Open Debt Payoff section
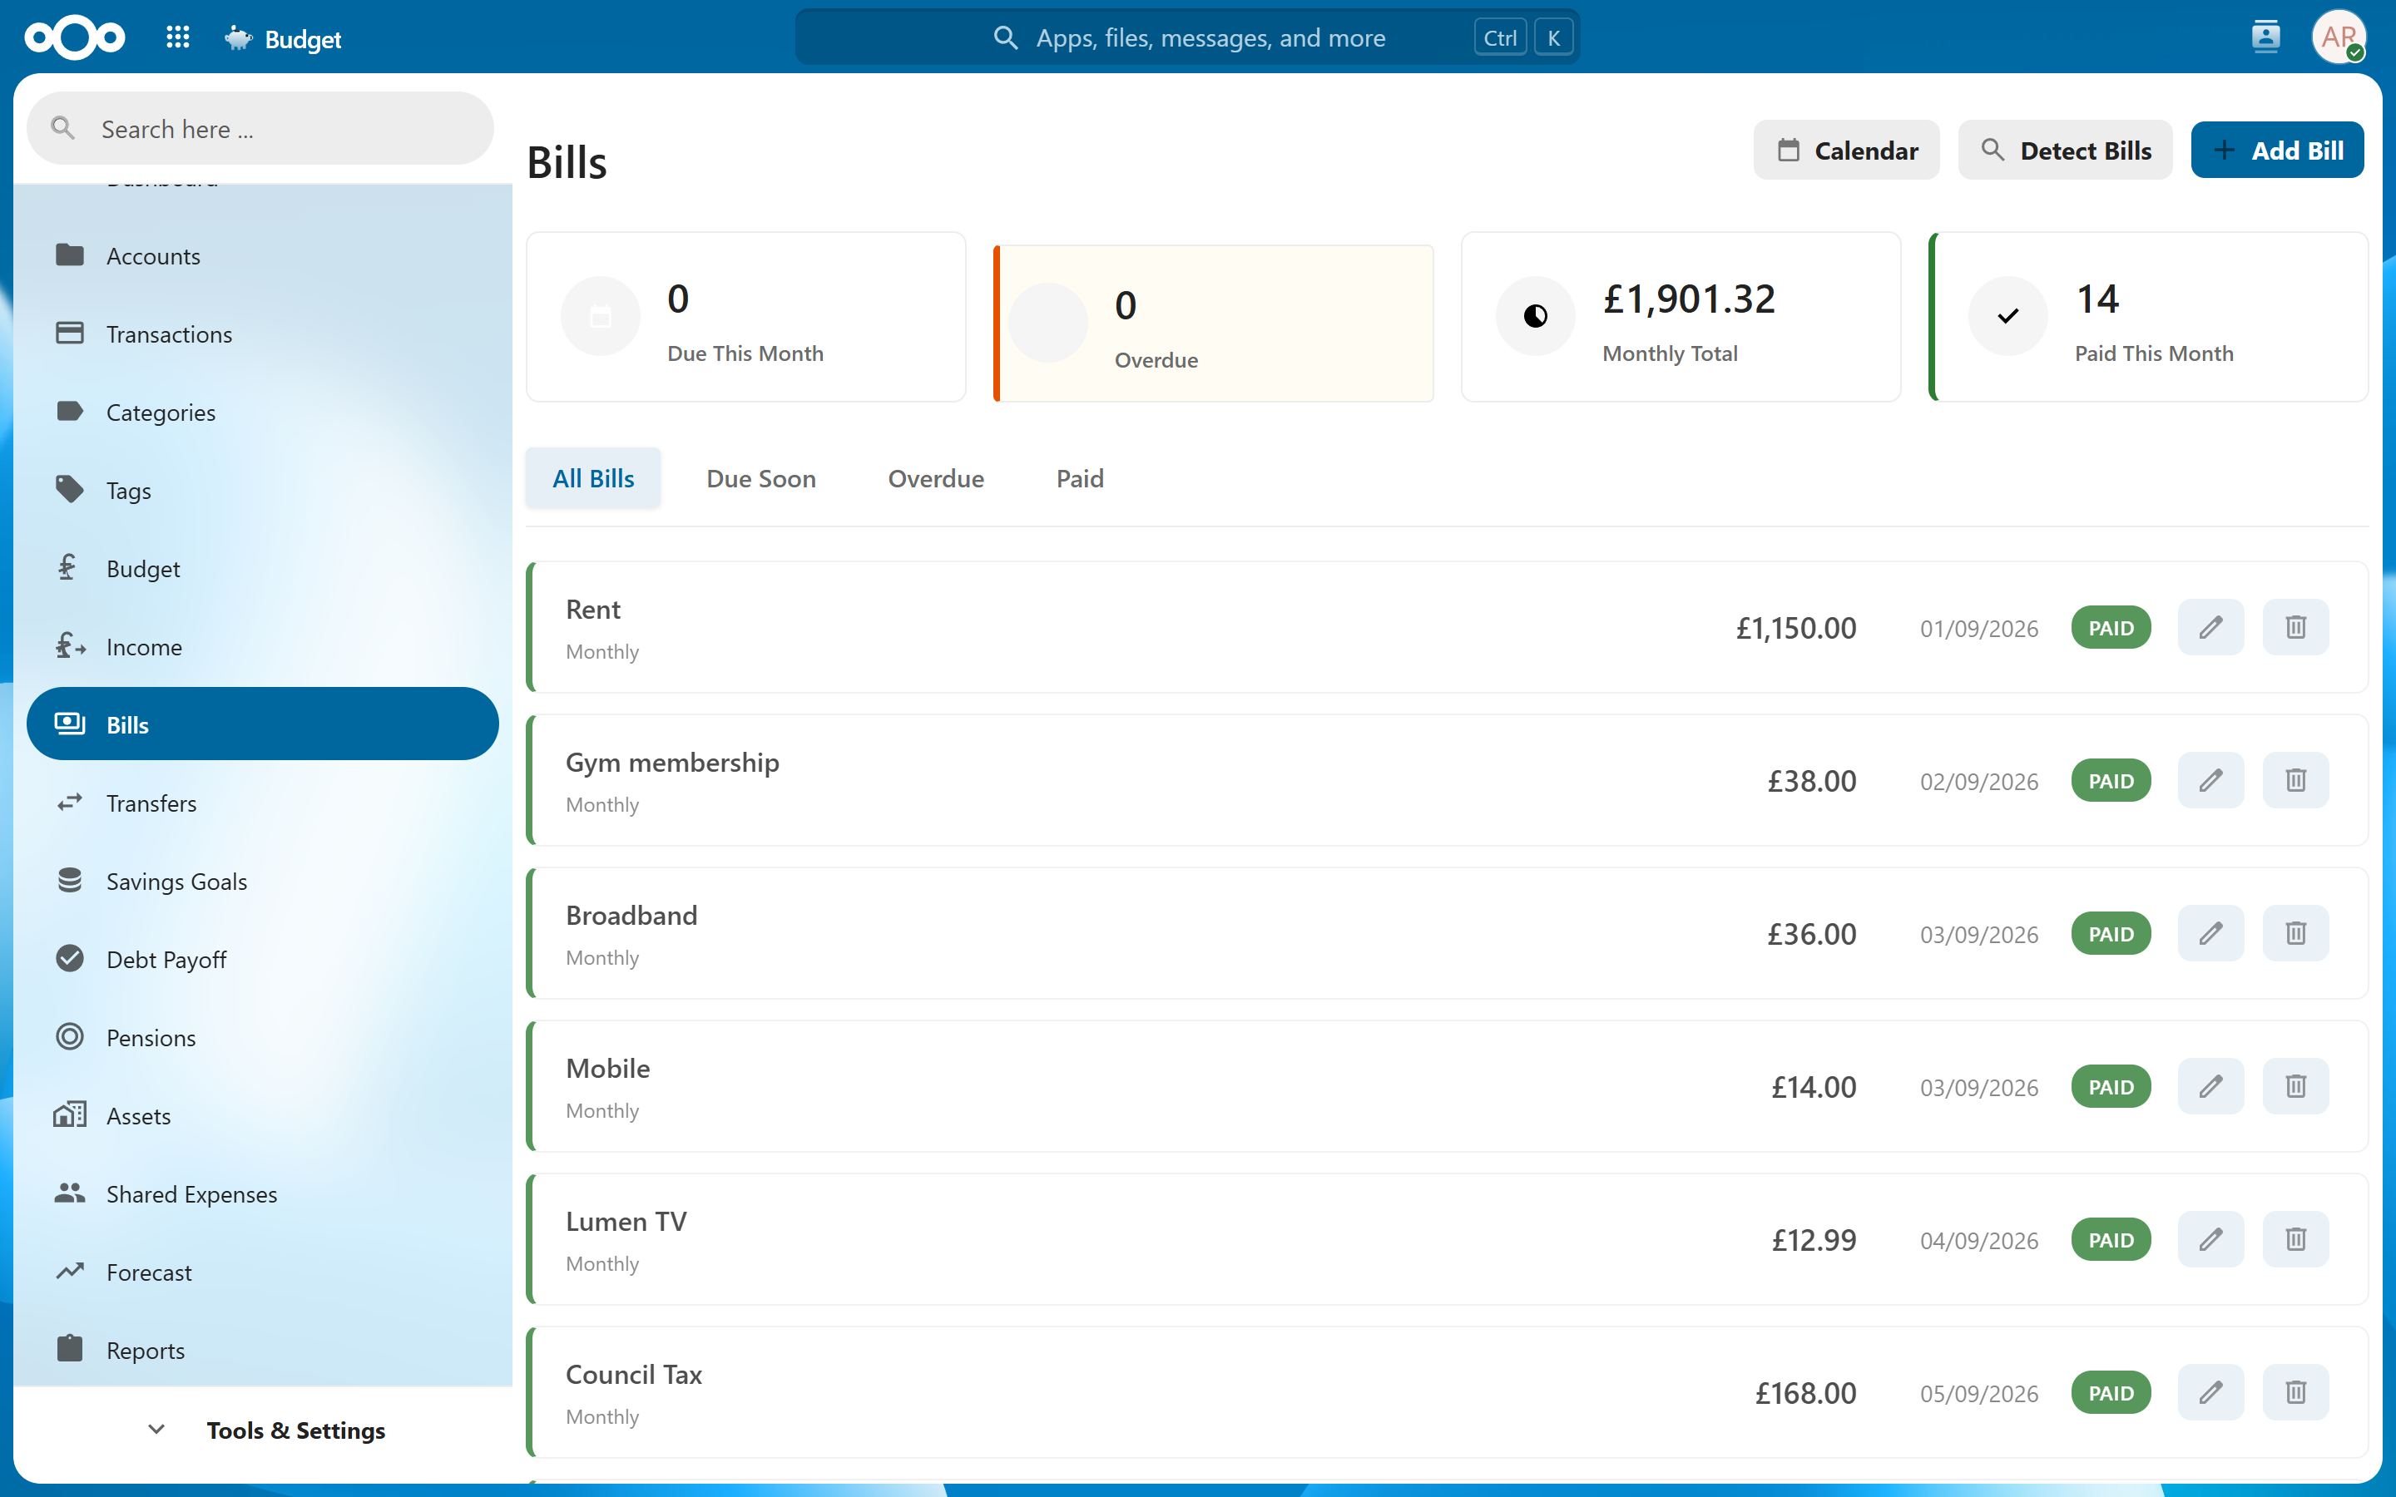Image resolution: width=2396 pixels, height=1497 pixels. coord(262,960)
